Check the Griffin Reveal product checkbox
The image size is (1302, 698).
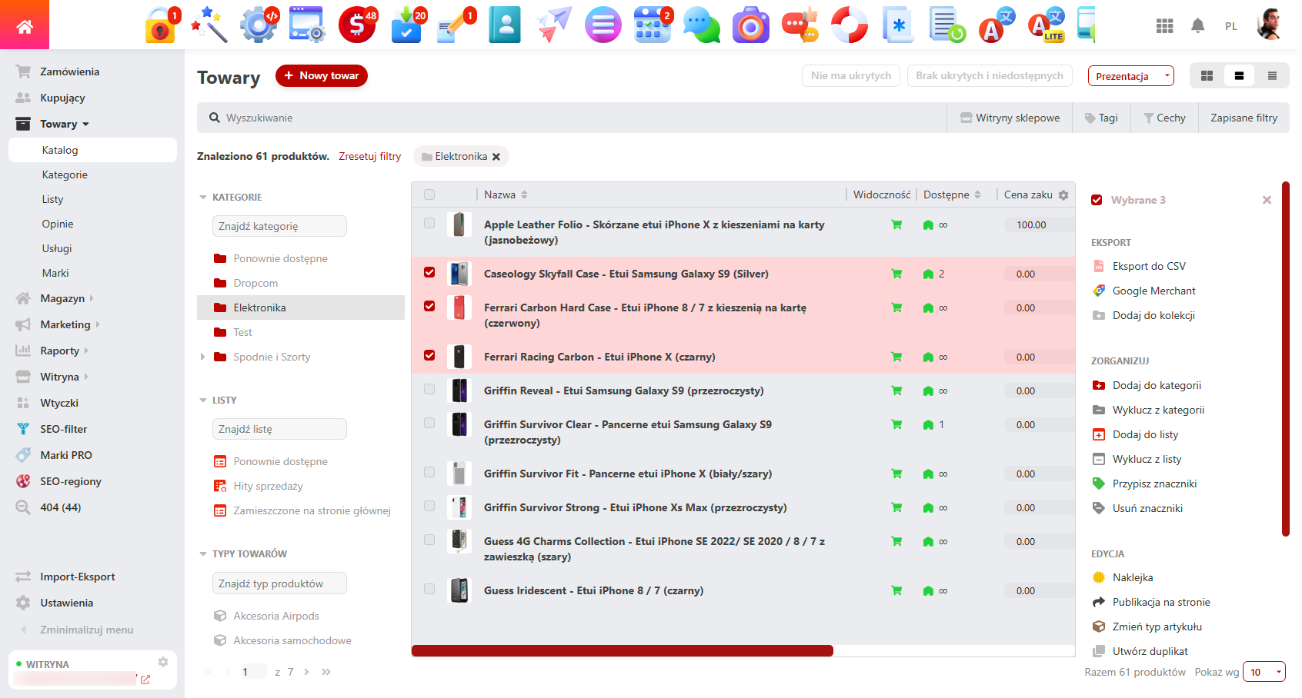click(429, 389)
